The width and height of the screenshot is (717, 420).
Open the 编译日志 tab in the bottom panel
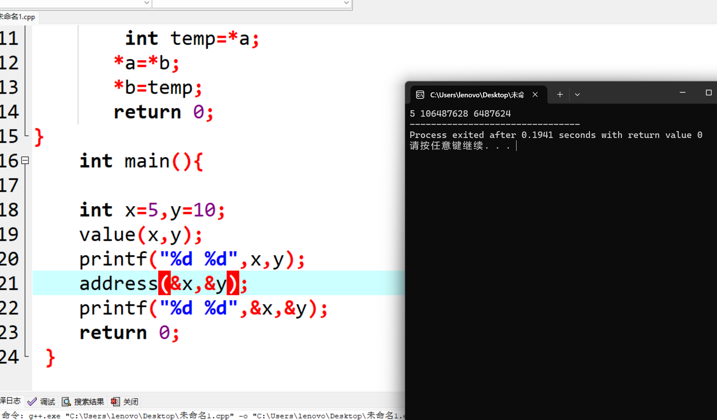11,401
